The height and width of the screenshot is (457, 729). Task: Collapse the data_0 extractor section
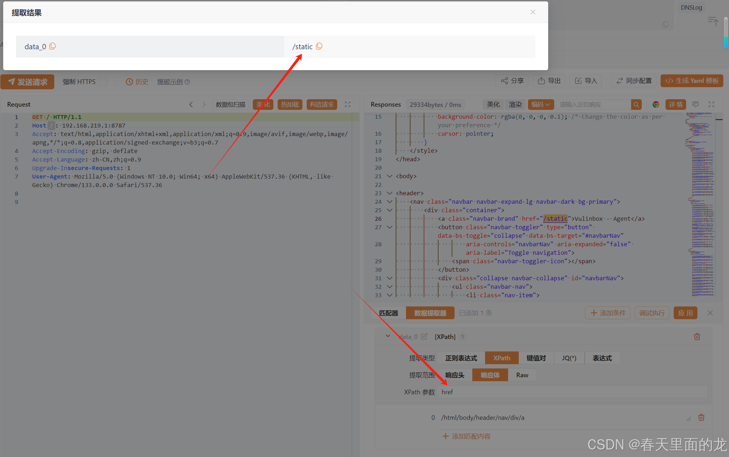tap(388, 336)
